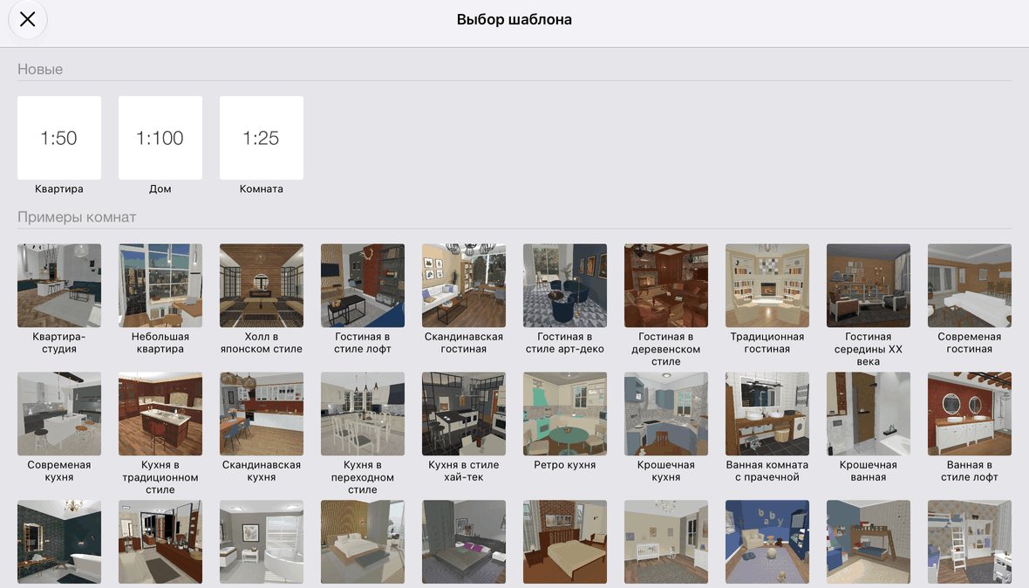Choose Кухня в стиле хай-тек thumbnail
The image size is (1029, 588).
463,414
